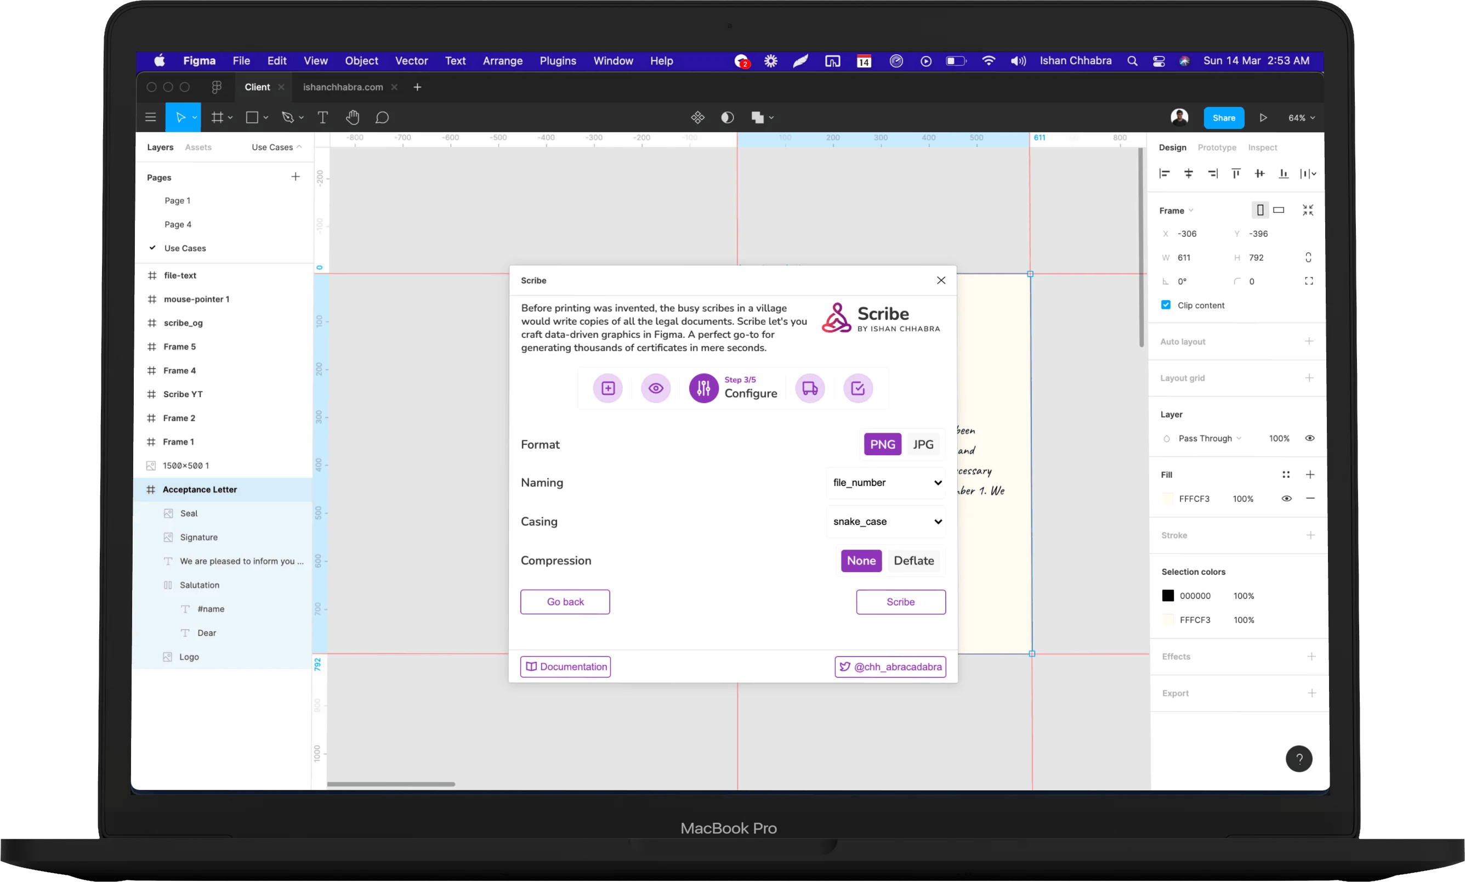Select landscape frame orientation
This screenshot has width=1465, height=882.
(1279, 210)
